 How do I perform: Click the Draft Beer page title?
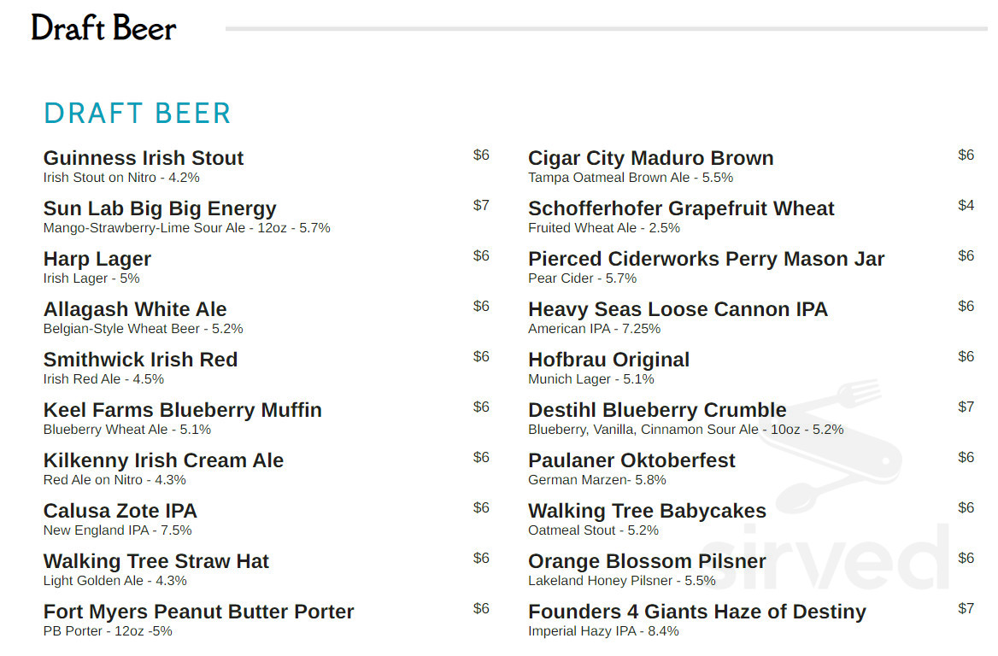click(x=103, y=28)
